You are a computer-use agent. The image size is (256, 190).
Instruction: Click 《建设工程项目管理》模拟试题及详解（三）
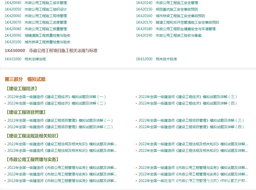191,120
